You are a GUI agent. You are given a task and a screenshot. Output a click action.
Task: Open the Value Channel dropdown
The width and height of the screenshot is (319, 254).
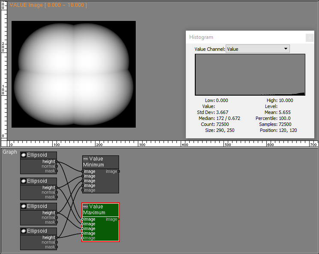[257, 49]
